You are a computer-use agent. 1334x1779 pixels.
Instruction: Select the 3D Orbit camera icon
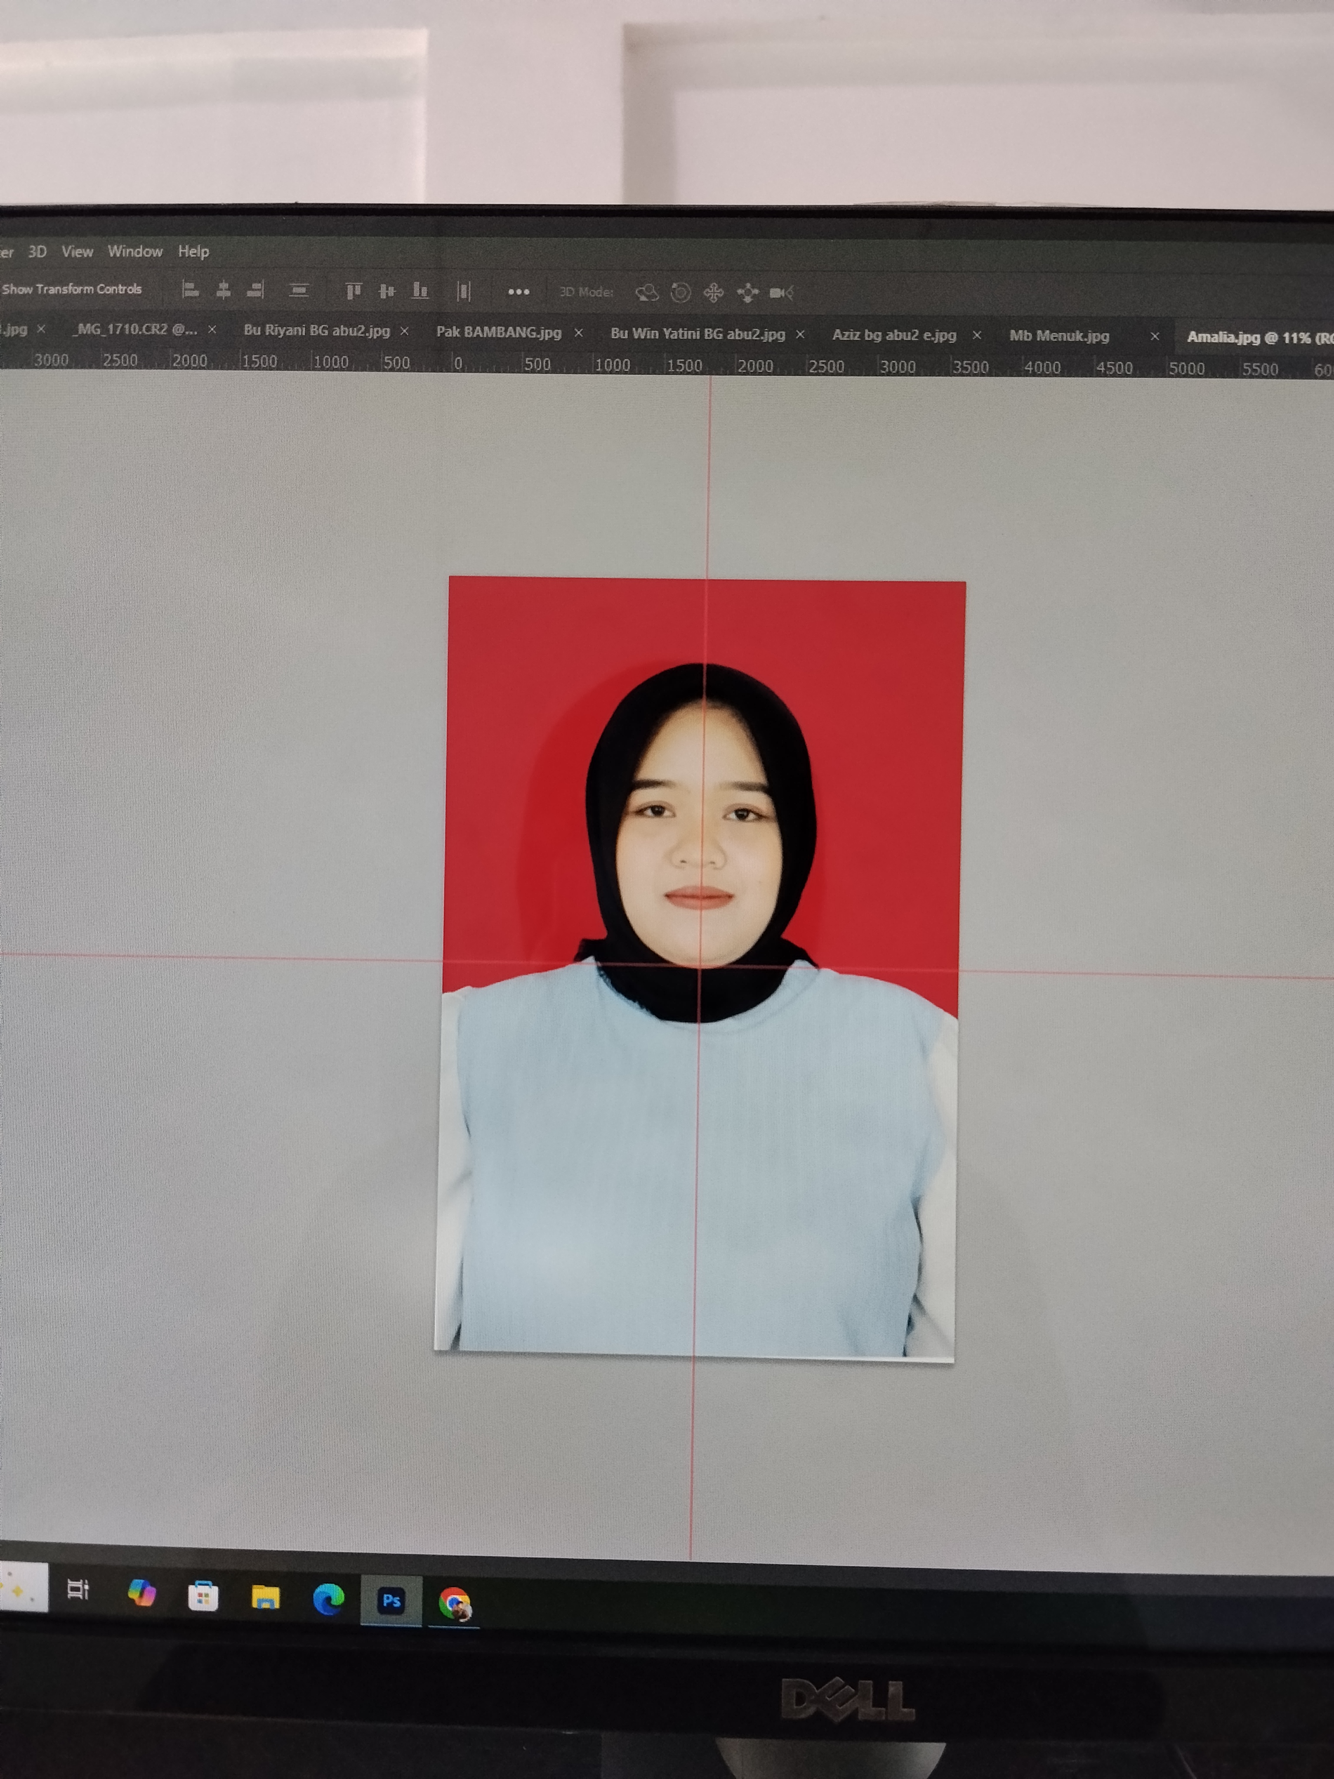pyautogui.click(x=647, y=292)
